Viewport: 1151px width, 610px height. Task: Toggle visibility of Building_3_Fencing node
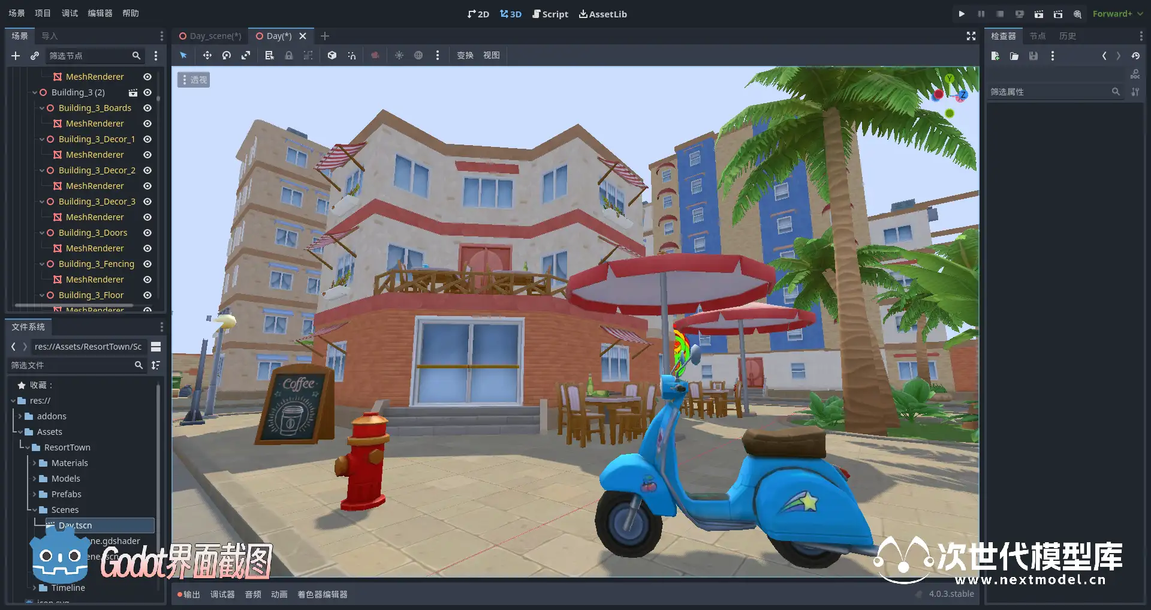click(x=147, y=264)
